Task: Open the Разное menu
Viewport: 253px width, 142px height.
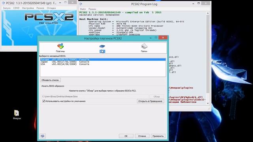Action: [40, 8]
